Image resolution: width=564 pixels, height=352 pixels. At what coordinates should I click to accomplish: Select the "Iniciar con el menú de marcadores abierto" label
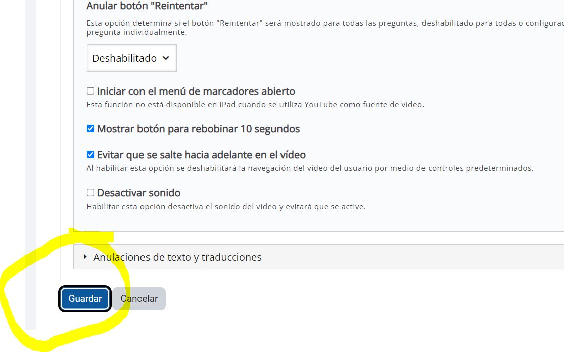[196, 91]
